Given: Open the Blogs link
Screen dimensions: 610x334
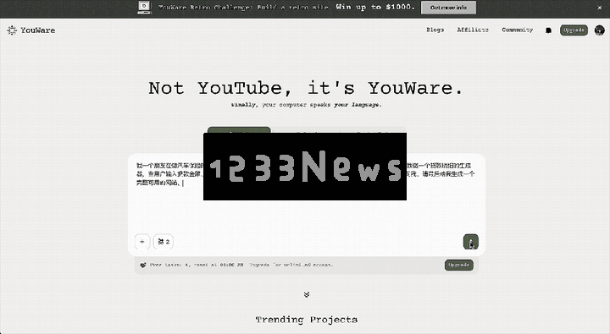Looking at the screenshot, I should 435,30.
